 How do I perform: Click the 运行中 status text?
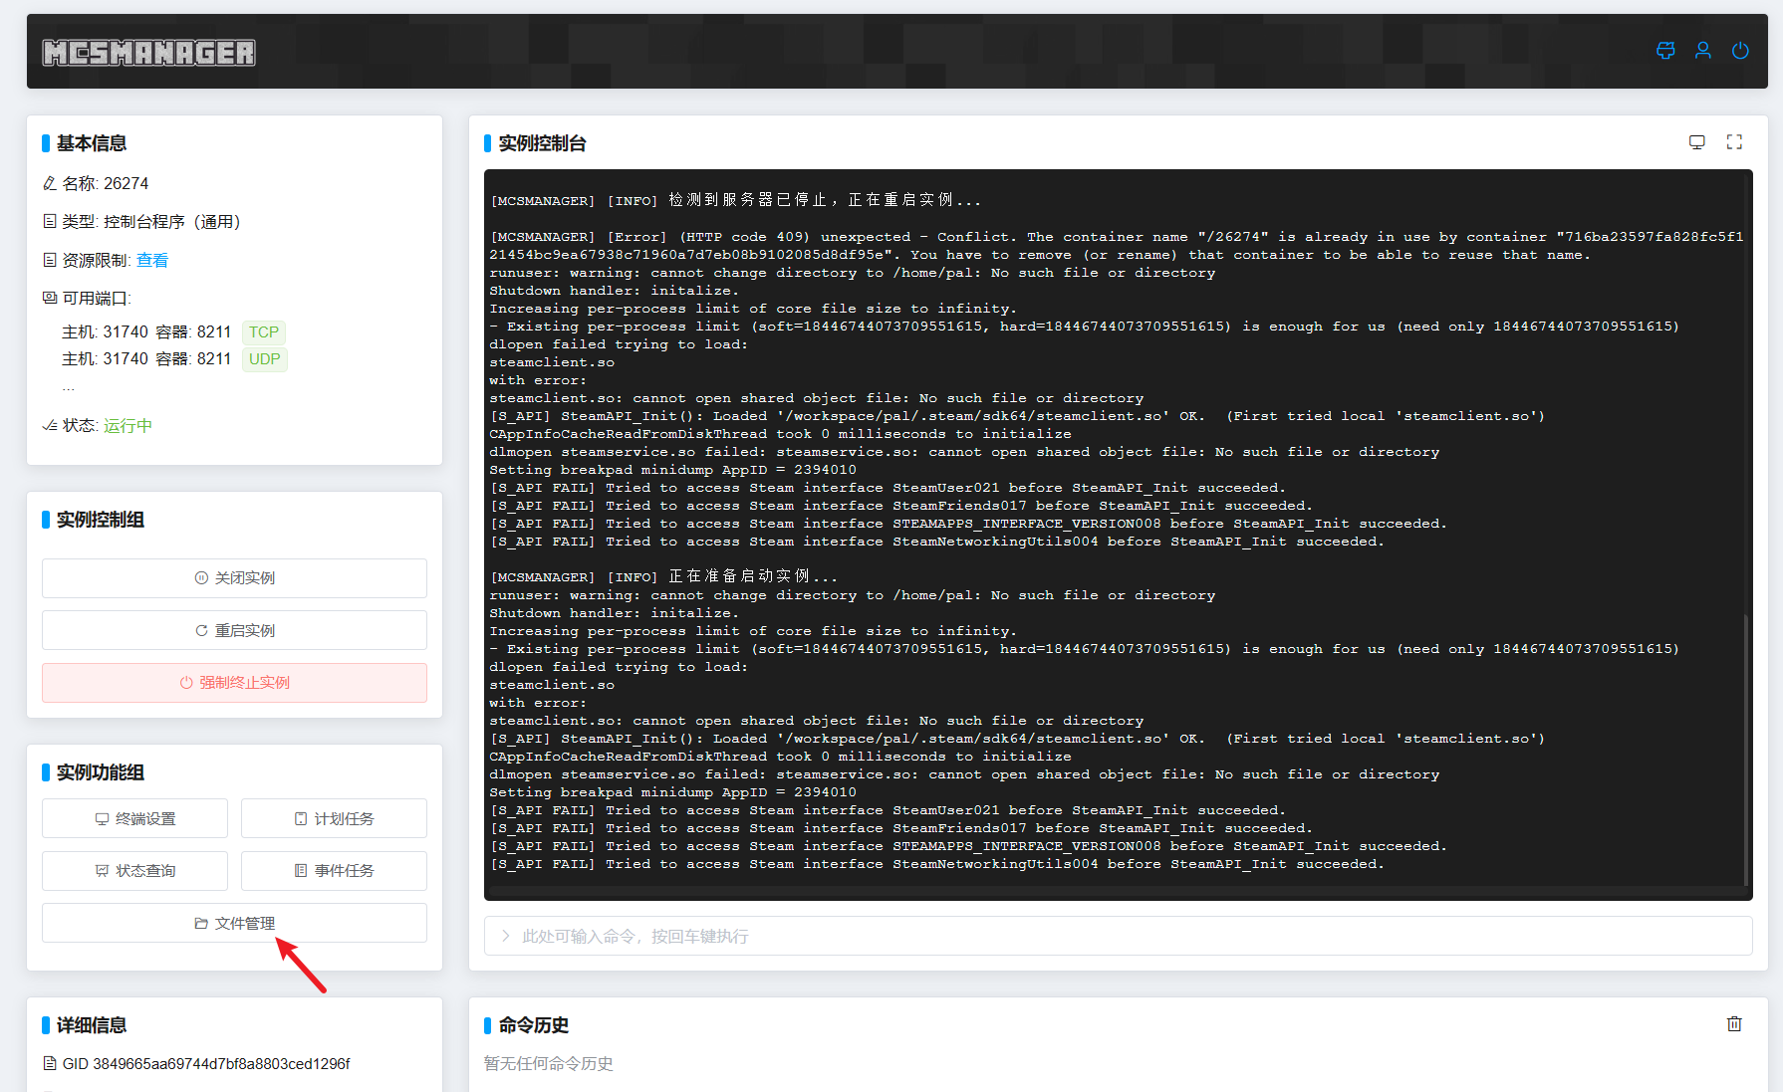coord(127,426)
